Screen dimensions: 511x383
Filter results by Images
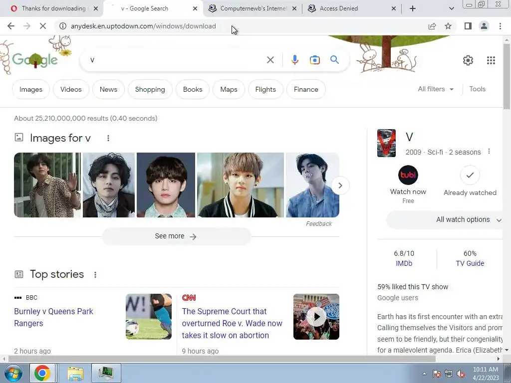pyautogui.click(x=30, y=89)
